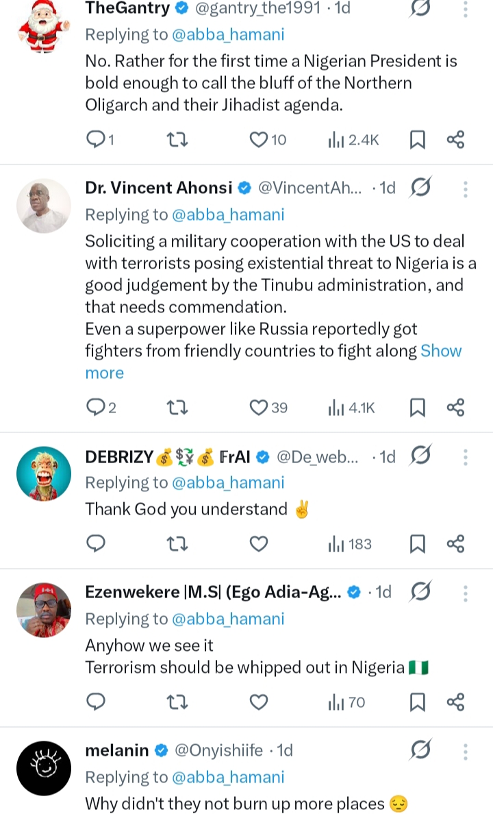Share DEBRIZY's tweet
This screenshot has height=814, width=493.
pyautogui.click(x=455, y=544)
